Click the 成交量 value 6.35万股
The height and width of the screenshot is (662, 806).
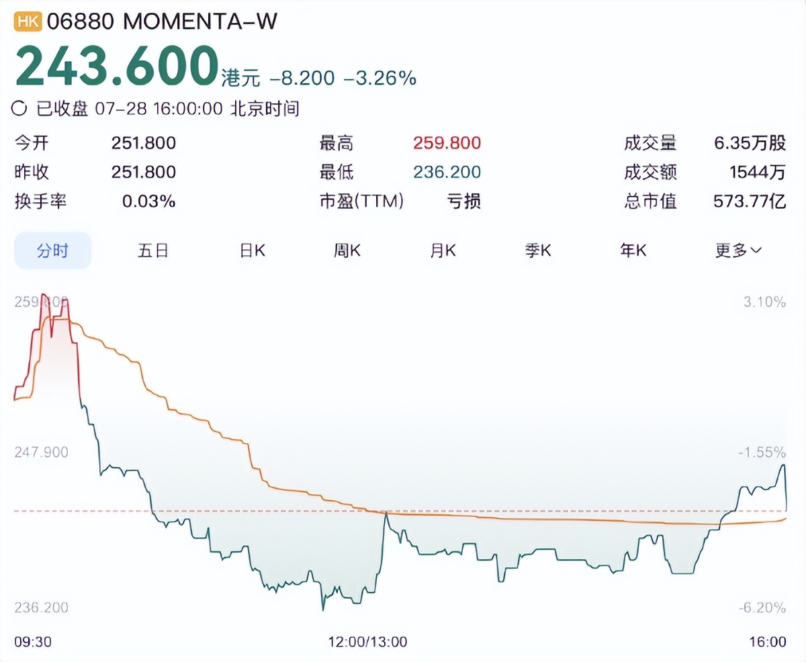(x=750, y=143)
